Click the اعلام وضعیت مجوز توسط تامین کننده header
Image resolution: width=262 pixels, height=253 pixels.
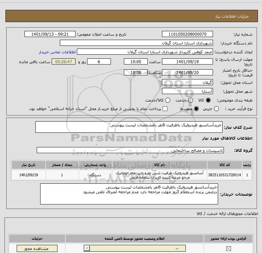(x=134, y=238)
